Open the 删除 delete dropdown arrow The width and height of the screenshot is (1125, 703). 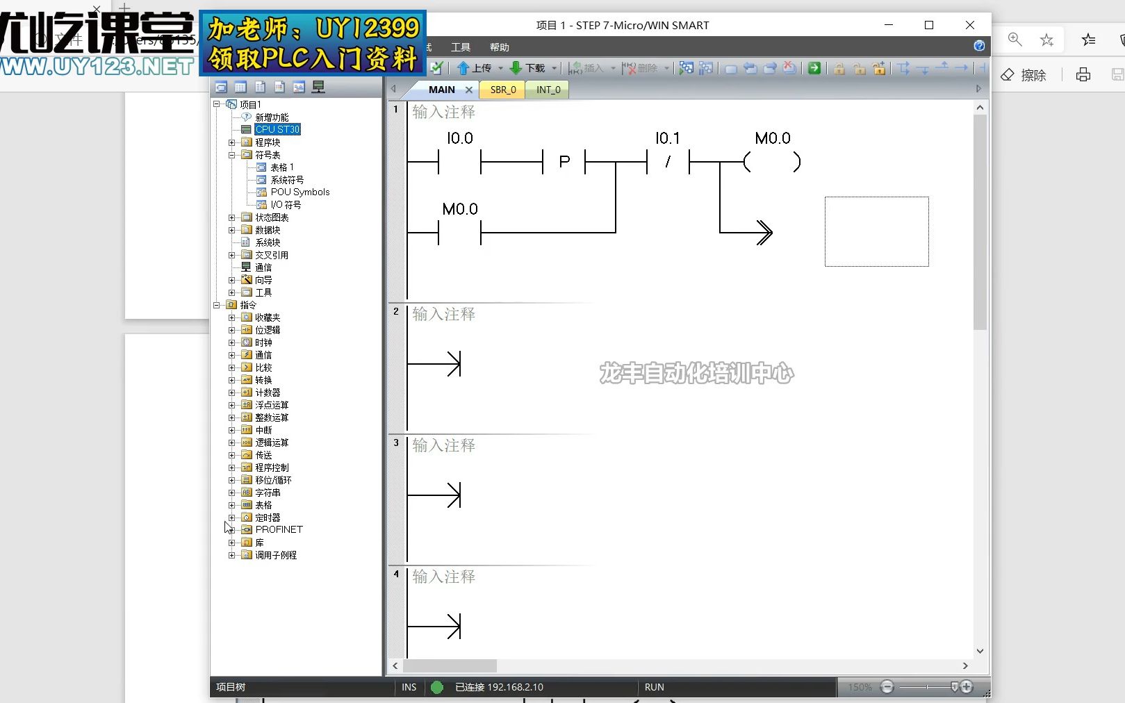[666, 68]
